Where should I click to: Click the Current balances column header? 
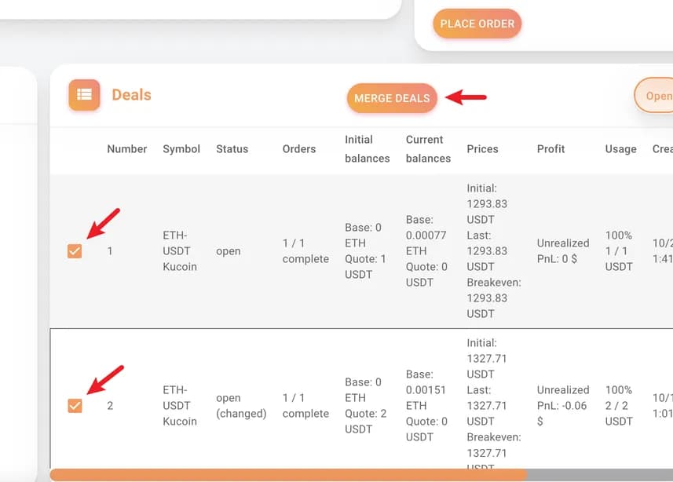pos(428,149)
